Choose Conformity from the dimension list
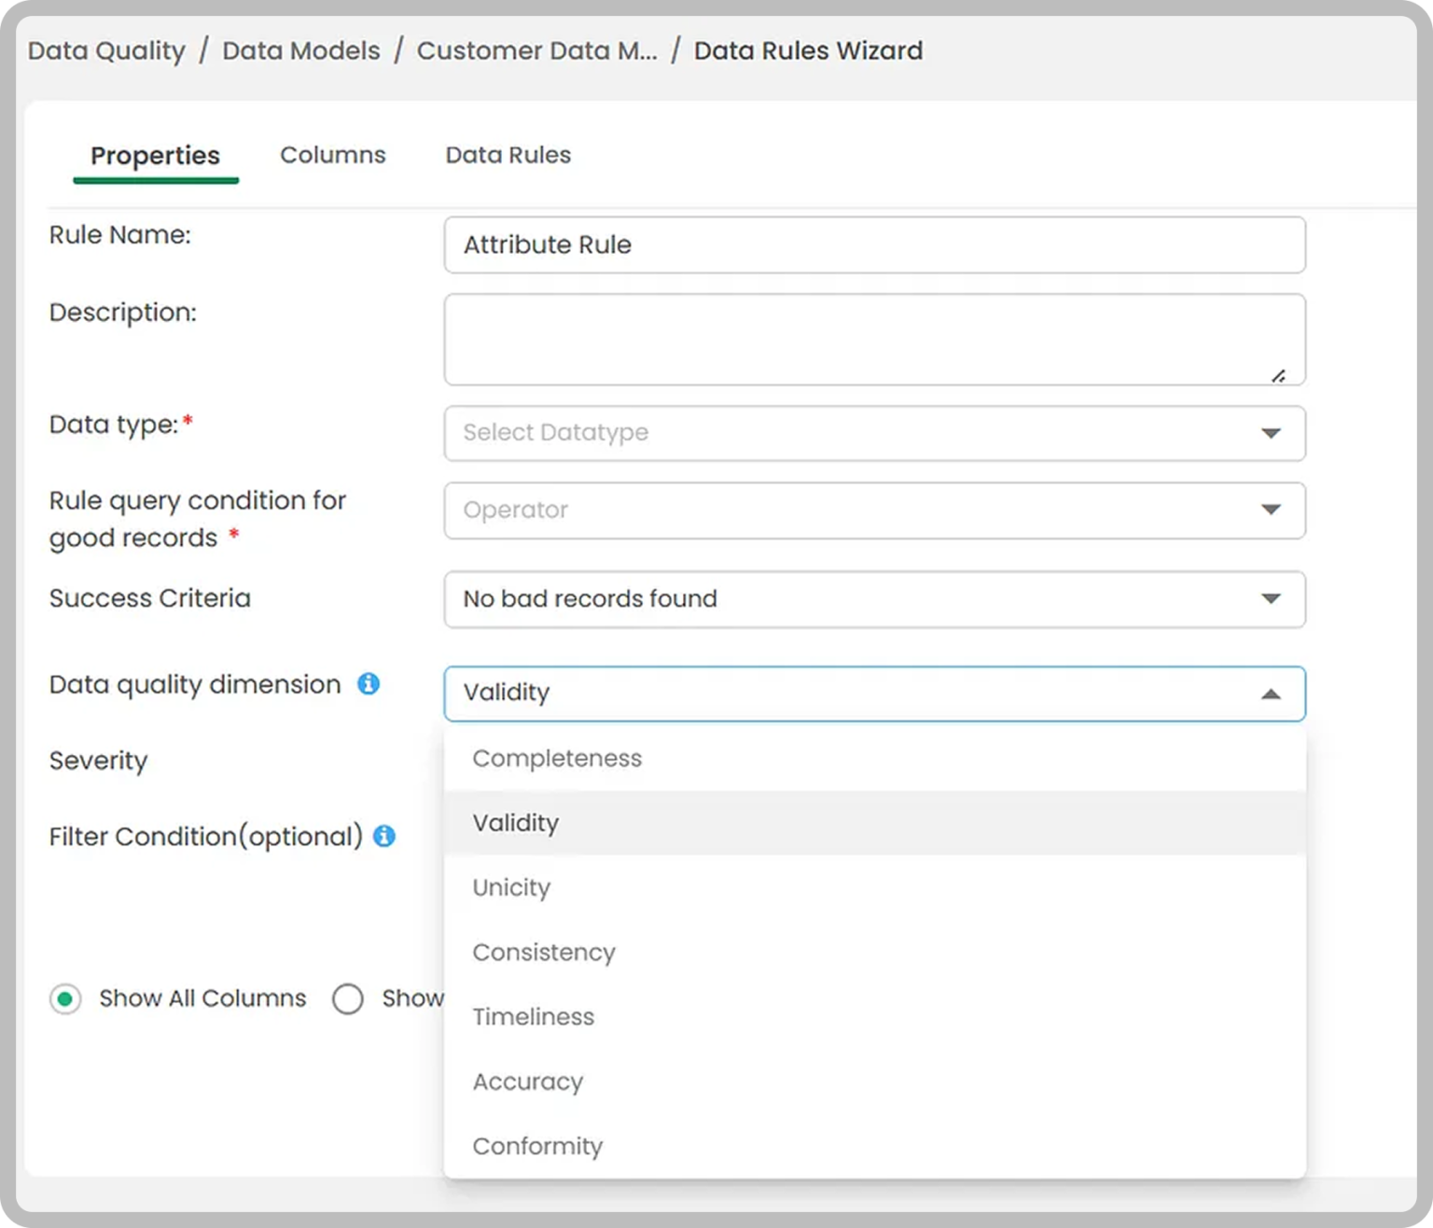 click(x=875, y=1146)
